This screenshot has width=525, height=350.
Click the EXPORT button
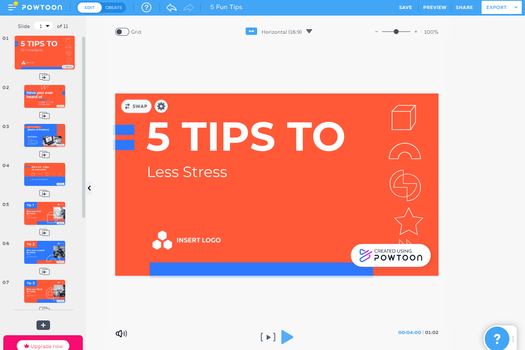click(x=496, y=7)
